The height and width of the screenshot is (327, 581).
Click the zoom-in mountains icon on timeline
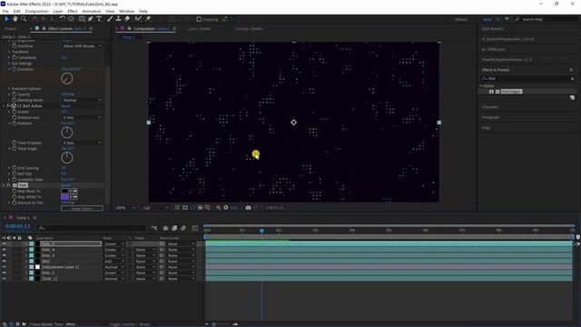235,324
